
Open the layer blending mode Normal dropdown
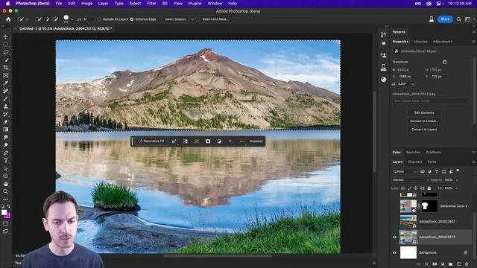(x=411, y=180)
